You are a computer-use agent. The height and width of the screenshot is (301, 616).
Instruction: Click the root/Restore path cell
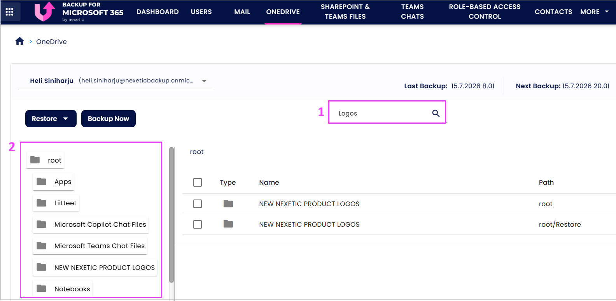560,224
